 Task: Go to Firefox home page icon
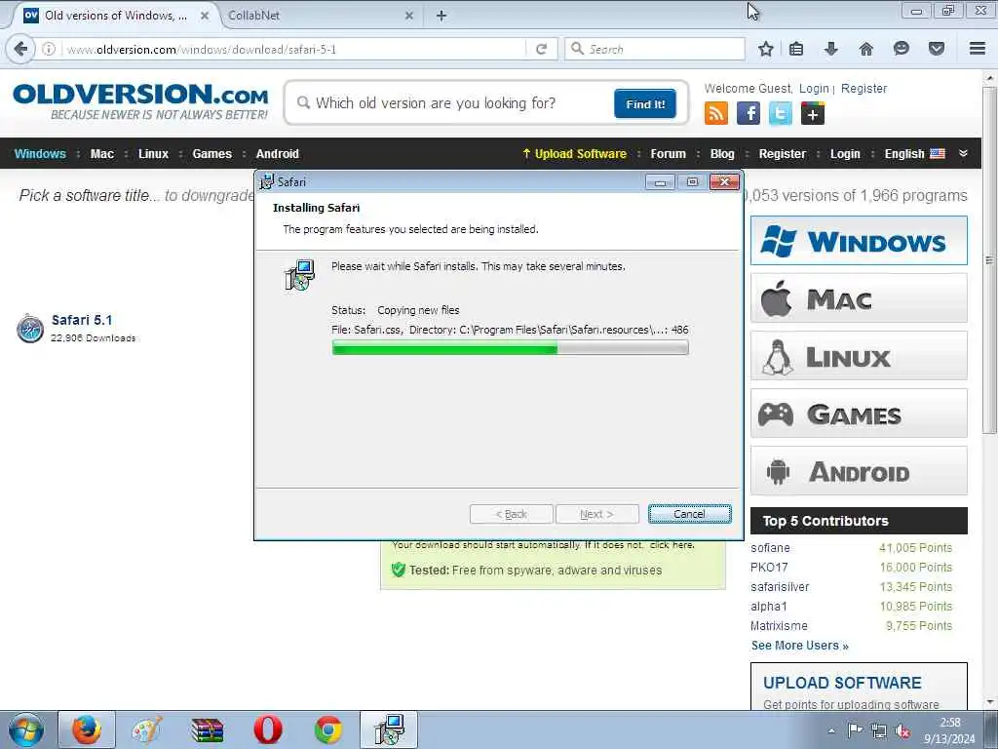[x=866, y=49]
